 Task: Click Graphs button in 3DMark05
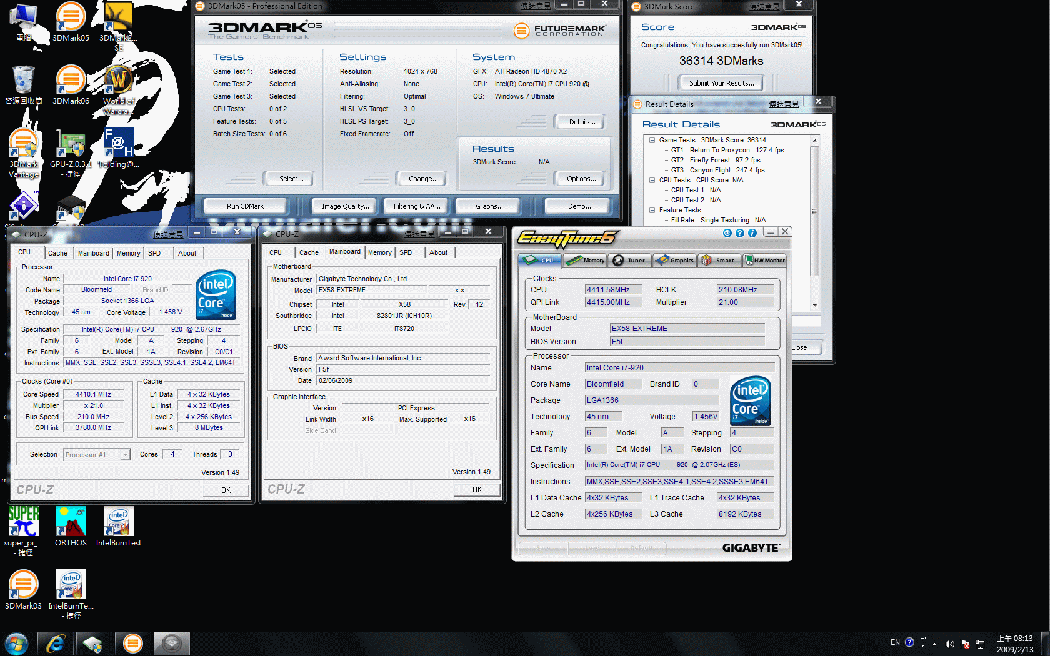489,206
